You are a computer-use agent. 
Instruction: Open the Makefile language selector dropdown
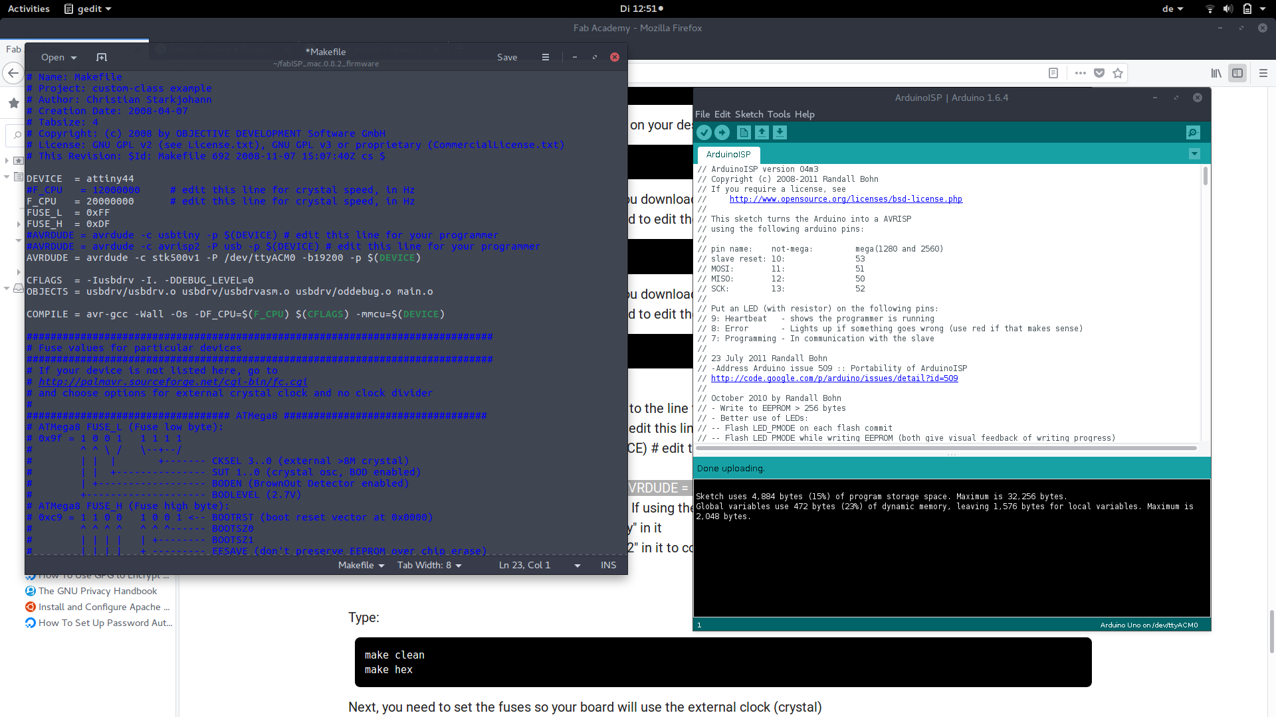[x=361, y=565]
